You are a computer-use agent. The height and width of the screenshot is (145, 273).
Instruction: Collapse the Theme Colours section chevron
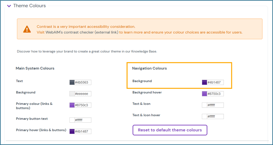tap(9, 6)
